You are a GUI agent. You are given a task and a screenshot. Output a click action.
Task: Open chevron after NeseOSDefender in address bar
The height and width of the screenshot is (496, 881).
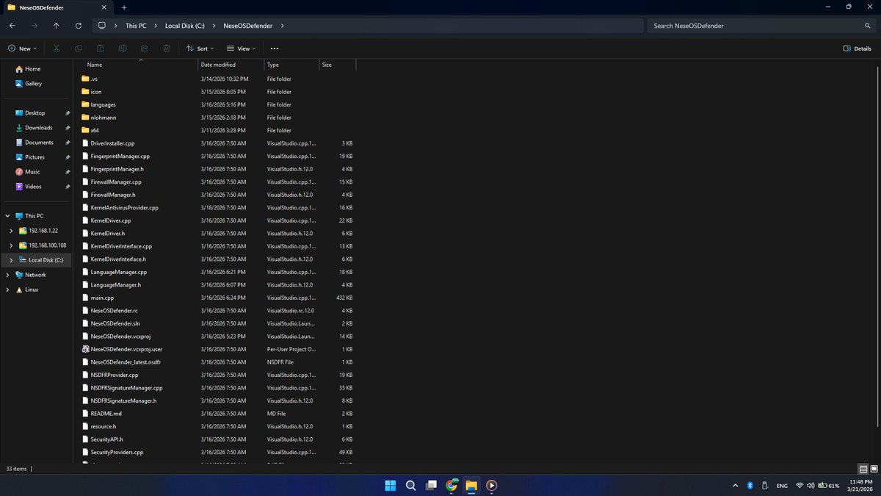click(283, 26)
